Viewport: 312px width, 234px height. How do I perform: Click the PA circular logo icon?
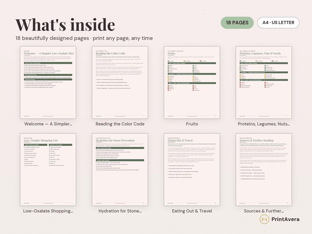[264, 219]
